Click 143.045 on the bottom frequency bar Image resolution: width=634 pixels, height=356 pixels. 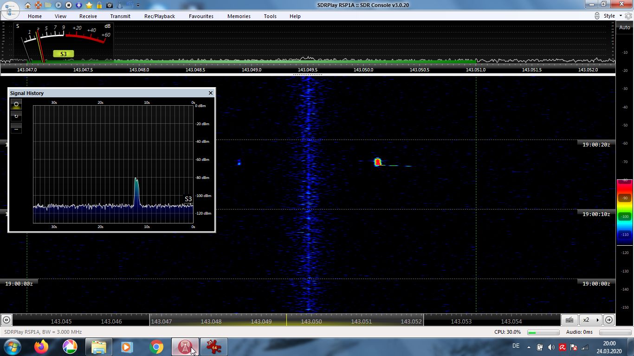pyautogui.click(x=61, y=321)
